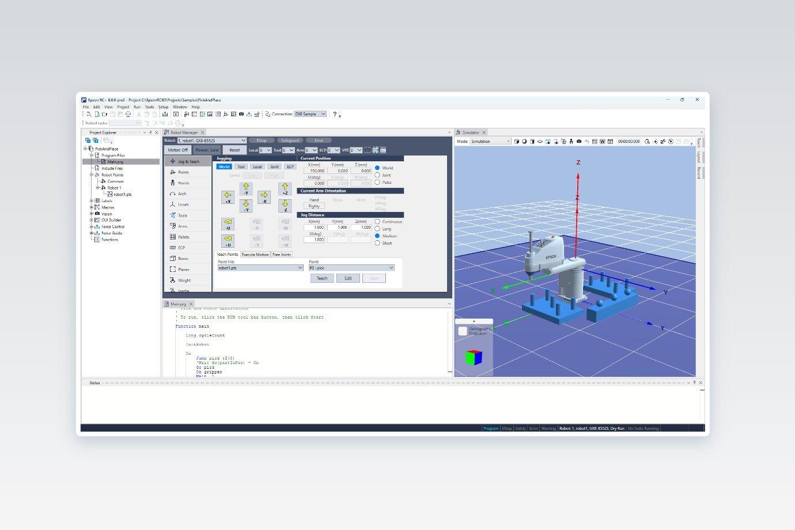Click the Teach button
This screenshot has width=795, height=530.
(322, 278)
